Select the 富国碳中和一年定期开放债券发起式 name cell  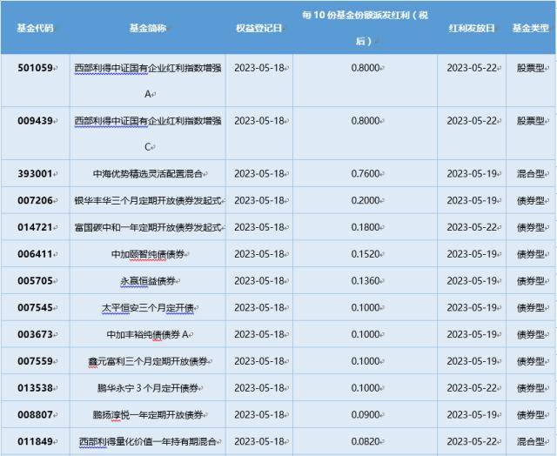(146, 227)
